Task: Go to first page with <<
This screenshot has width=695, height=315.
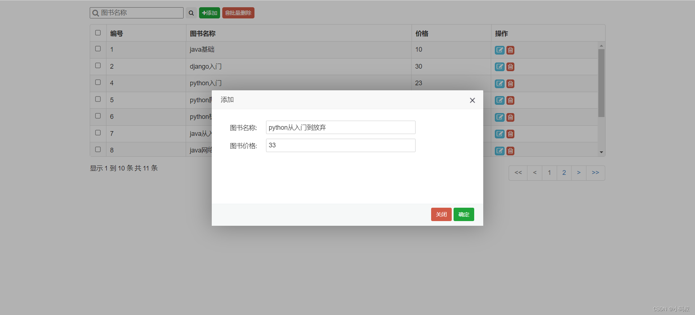Action: click(x=518, y=173)
